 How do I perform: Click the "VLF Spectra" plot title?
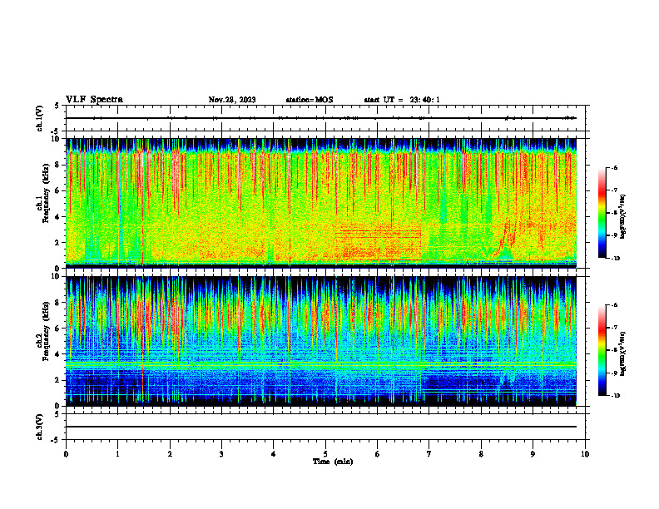(x=94, y=100)
